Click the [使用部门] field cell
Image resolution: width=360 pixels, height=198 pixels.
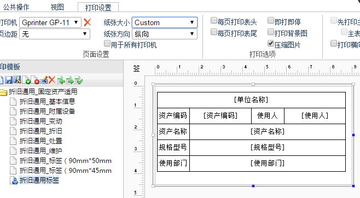tap(268, 164)
